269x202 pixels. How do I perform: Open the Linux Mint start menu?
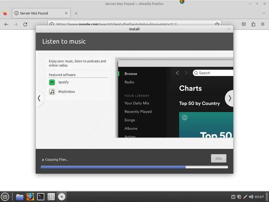click(x=5, y=197)
